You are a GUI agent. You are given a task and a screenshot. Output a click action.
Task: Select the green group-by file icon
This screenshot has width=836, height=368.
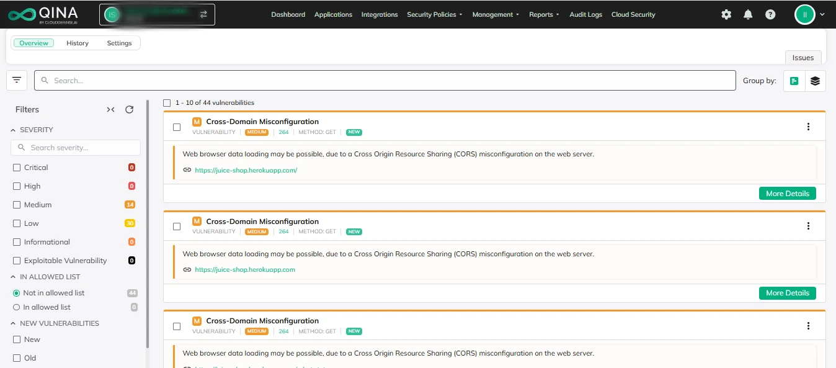click(794, 81)
